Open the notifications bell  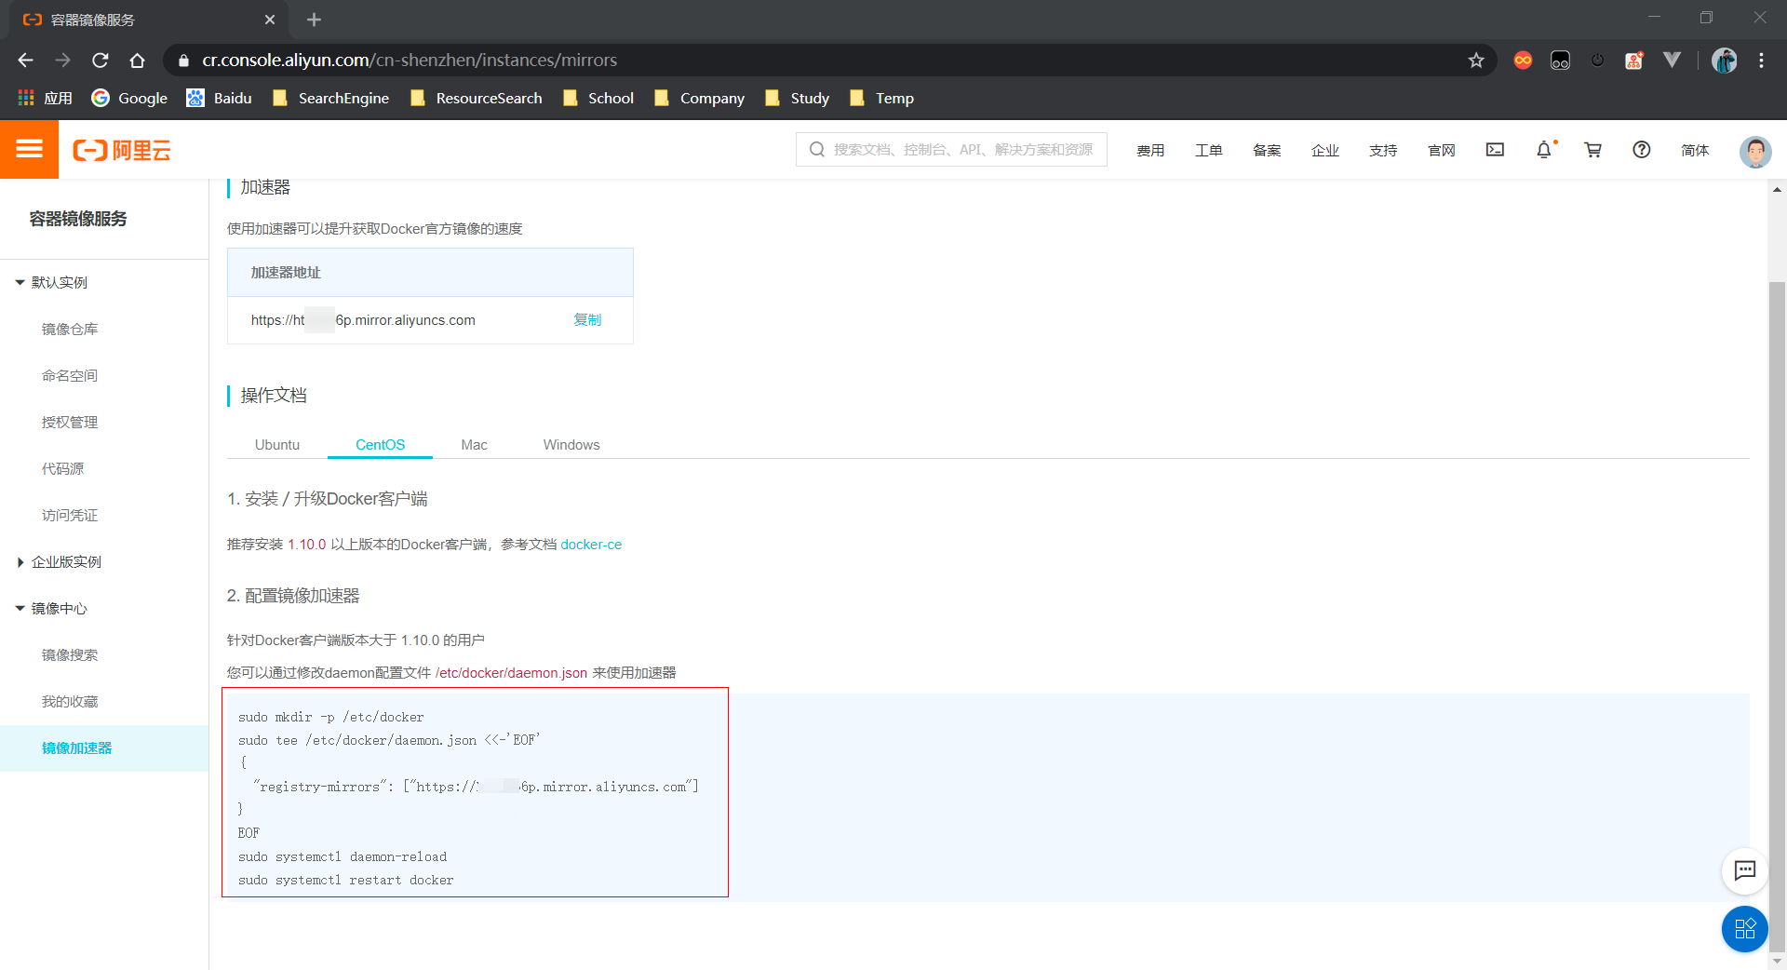(1544, 150)
